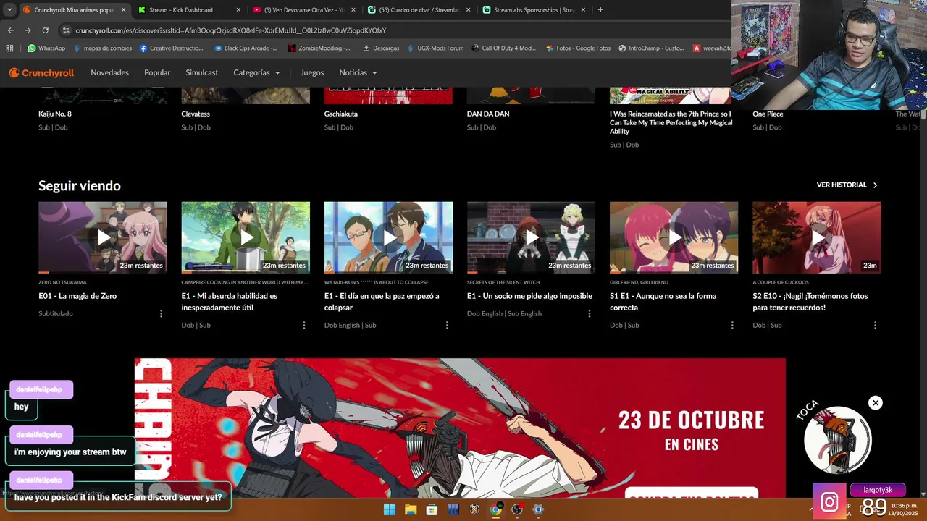Reload the current page
This screenshot has height=521, width=927.
45,30
